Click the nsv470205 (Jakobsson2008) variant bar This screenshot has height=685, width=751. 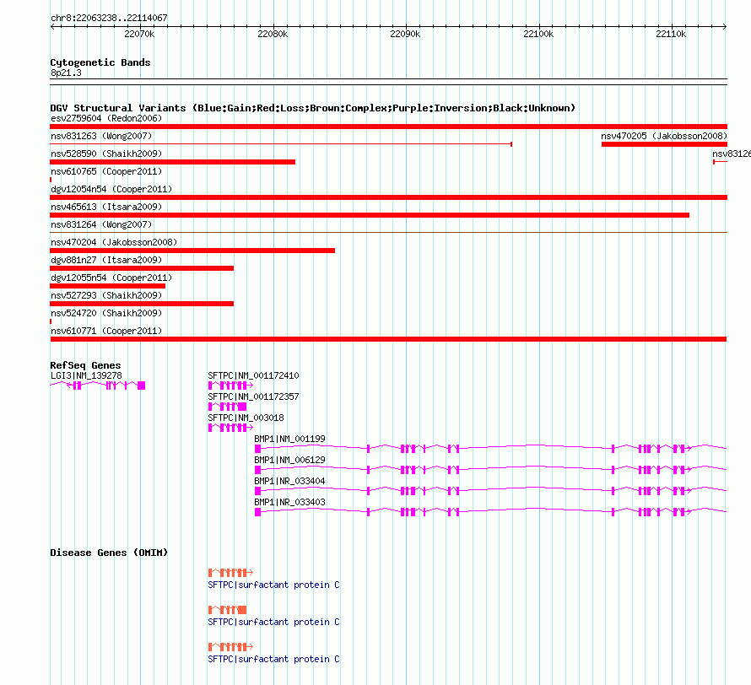pyautogui.click(x=664, y=144)
